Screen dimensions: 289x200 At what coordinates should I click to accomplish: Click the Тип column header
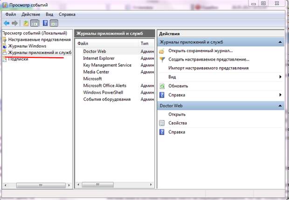tap(146, 44)
